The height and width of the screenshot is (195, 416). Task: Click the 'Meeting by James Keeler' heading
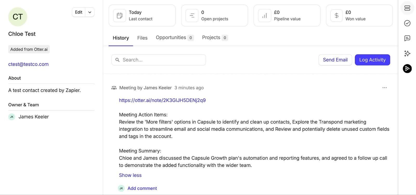coord(145,88)
